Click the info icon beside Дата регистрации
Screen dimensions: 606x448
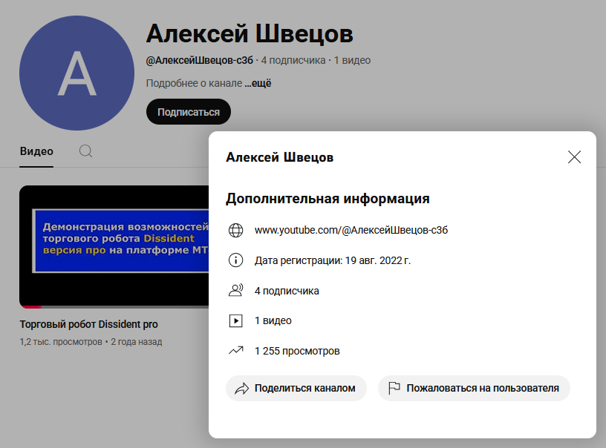coord(235,260)
